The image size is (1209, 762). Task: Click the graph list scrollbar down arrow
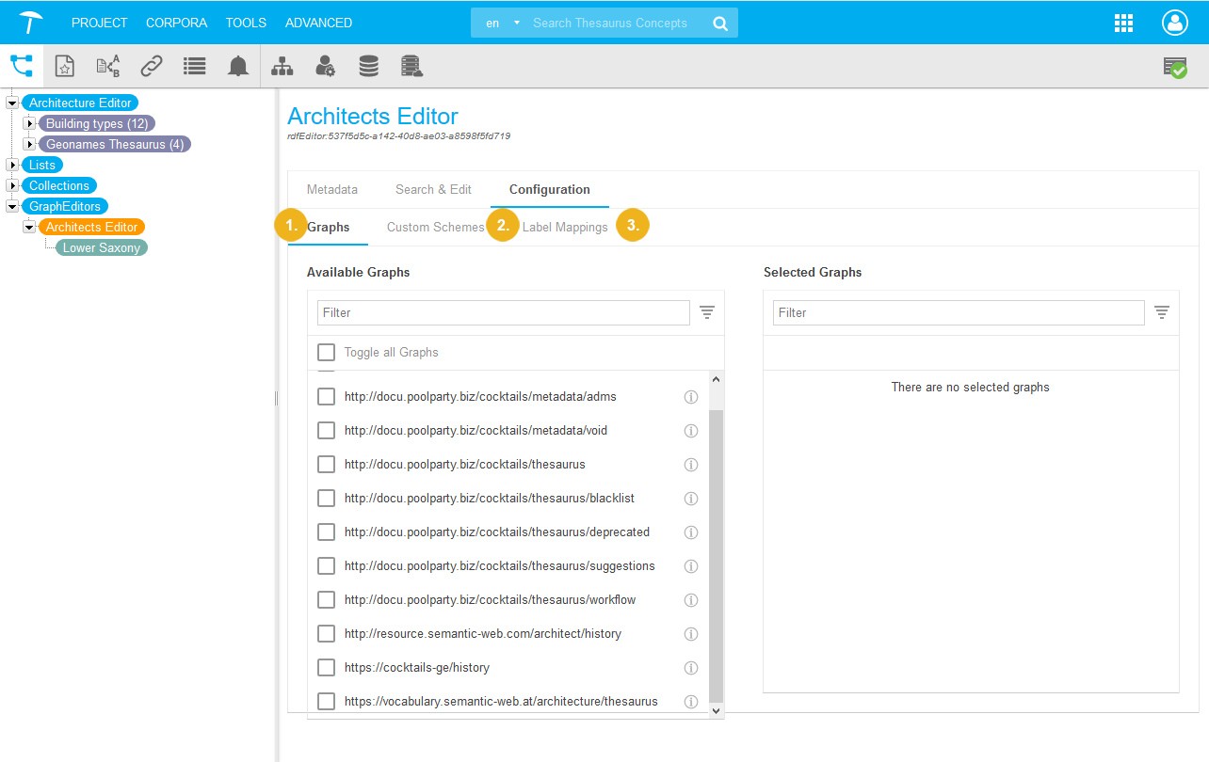tap(716, 711)
